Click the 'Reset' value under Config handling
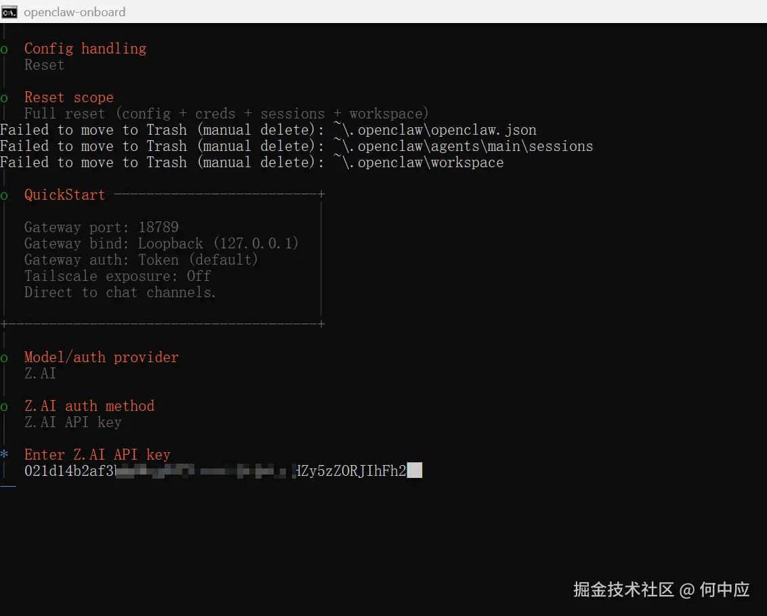The image size is (767, 616). click(44, 65)
